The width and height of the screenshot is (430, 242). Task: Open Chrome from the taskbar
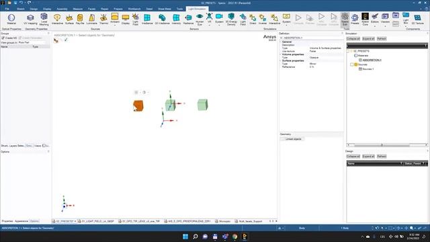tap(234, 237)
